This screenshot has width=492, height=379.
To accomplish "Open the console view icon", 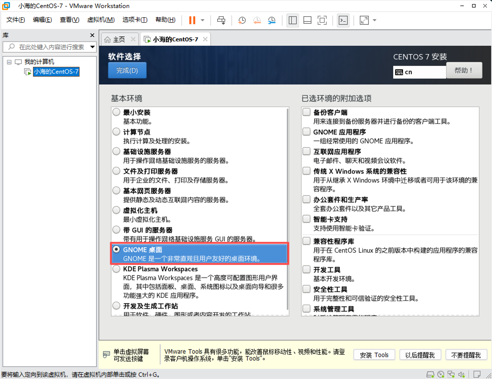I will pyautogui.click(x=343, y=20).
